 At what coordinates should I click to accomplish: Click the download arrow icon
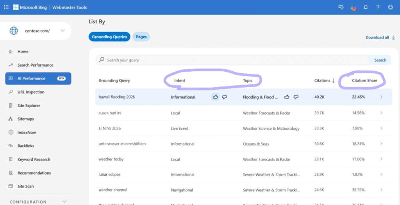393,37
